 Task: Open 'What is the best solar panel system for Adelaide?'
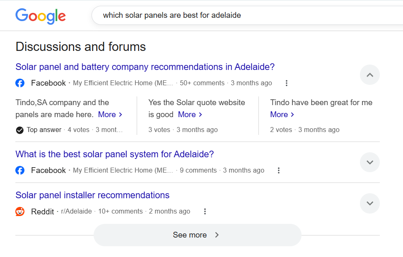115,154
